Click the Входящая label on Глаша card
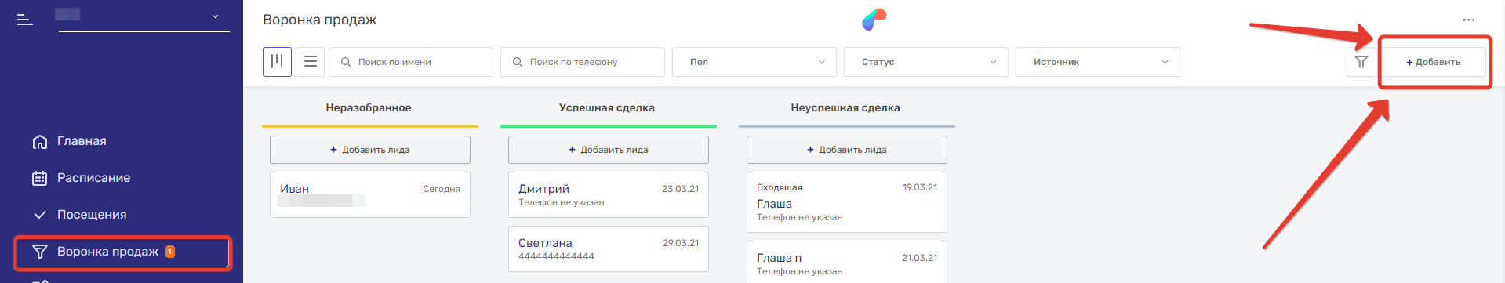 point(780,187)
